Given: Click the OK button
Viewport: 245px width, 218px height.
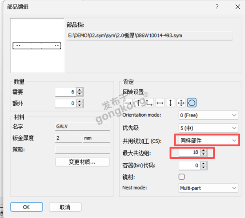Looking at the screenshot, I should click(26, 207).
